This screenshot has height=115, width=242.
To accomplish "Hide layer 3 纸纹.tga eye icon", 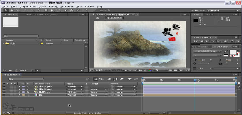I will pos(4,92).
